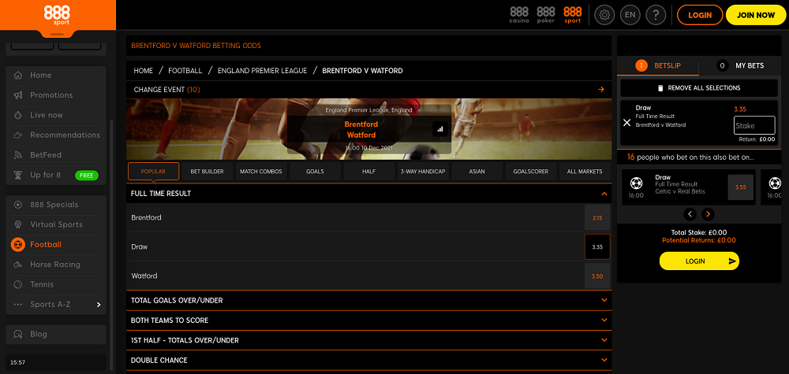The height and width of the screenshot is (374, 789).
Task: Switch to Bet Builder tab
Action: click(207, 171)
